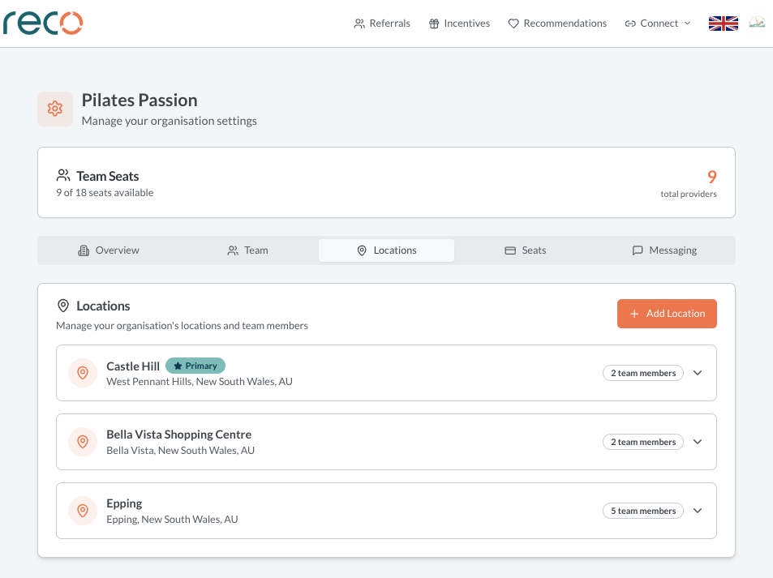Click the reco logo
Screen dimensions: 773x578
pos(43,24)
